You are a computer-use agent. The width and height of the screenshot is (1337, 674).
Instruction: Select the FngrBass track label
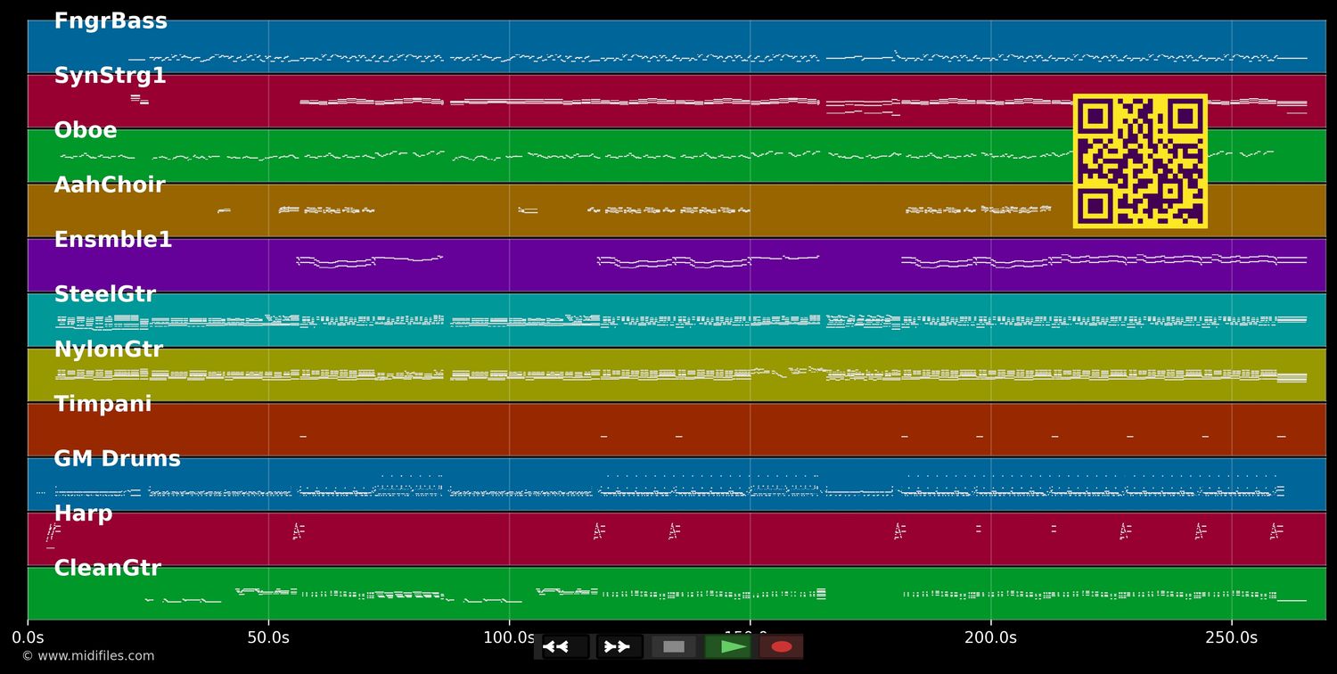tap(111, 21)
